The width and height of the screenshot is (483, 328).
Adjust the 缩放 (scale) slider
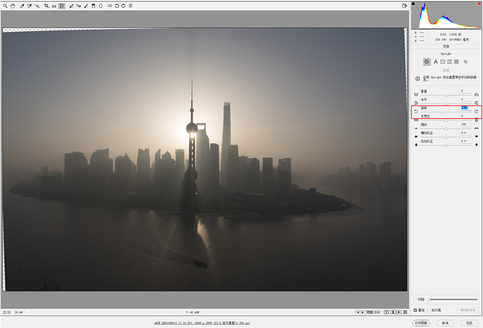point(446,128)
